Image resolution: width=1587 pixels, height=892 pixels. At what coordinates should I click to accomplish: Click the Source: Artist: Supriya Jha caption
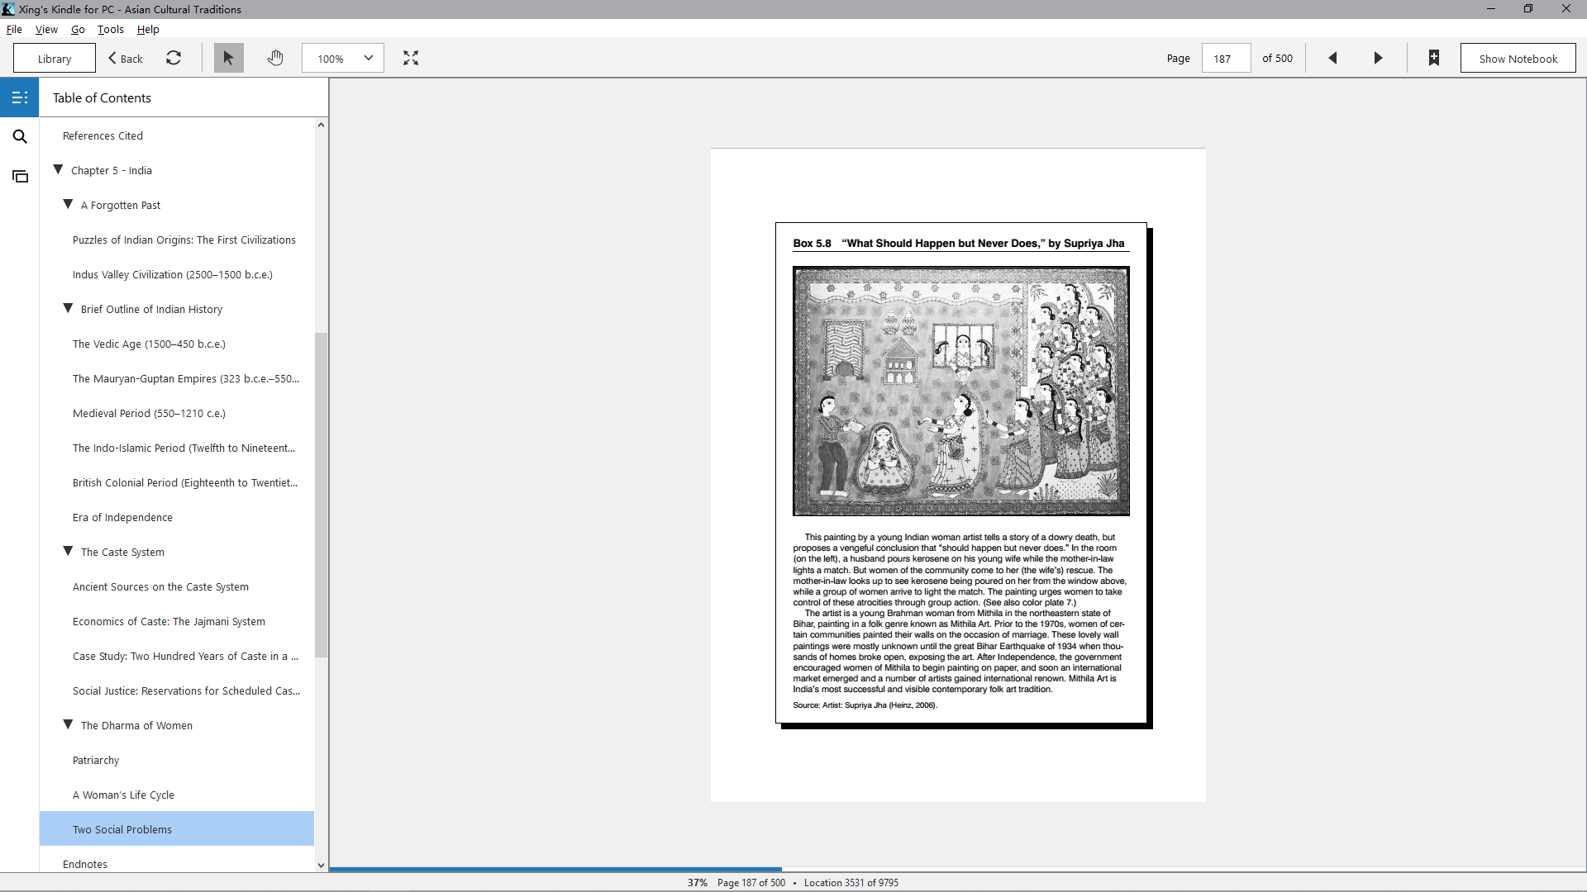[865, 705]
